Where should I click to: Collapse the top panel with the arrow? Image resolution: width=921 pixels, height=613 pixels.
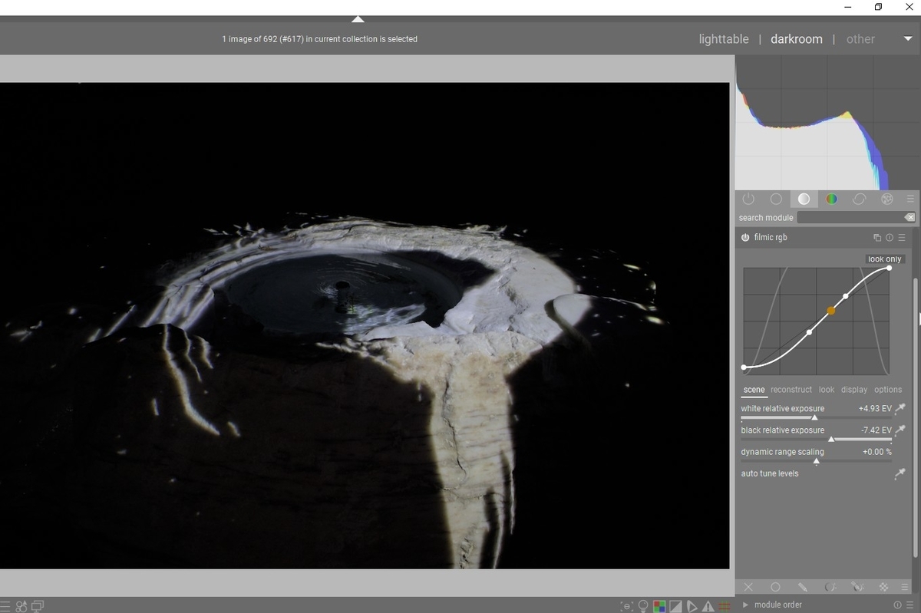358,19
